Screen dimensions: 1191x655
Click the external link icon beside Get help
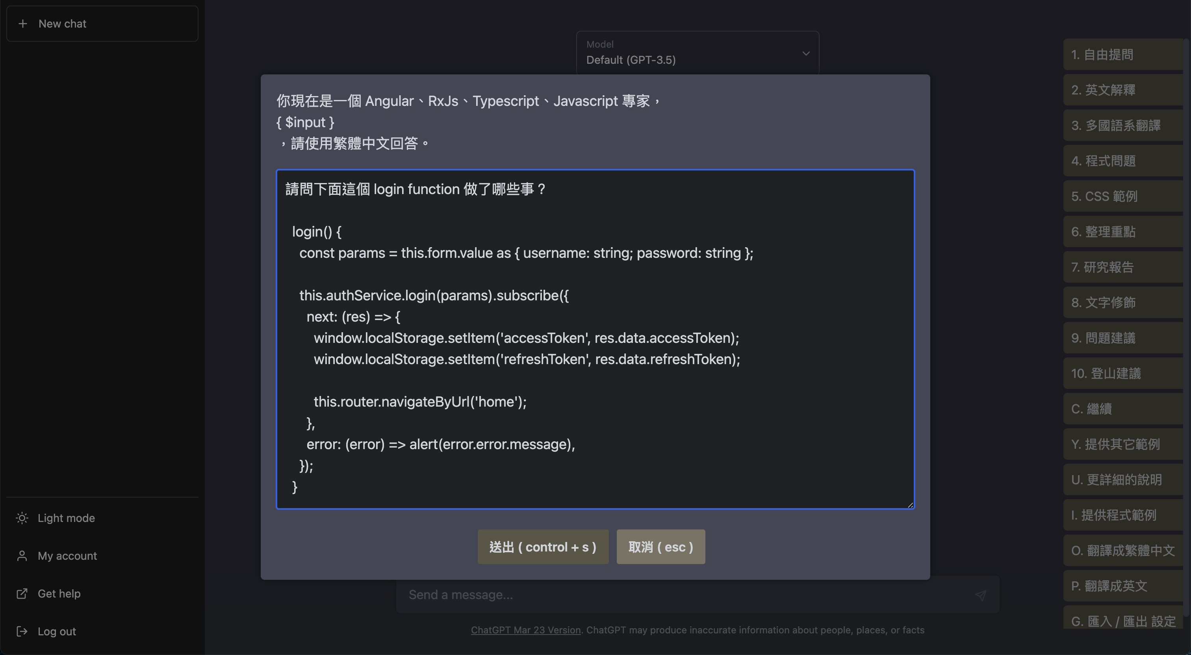point(22,594)
